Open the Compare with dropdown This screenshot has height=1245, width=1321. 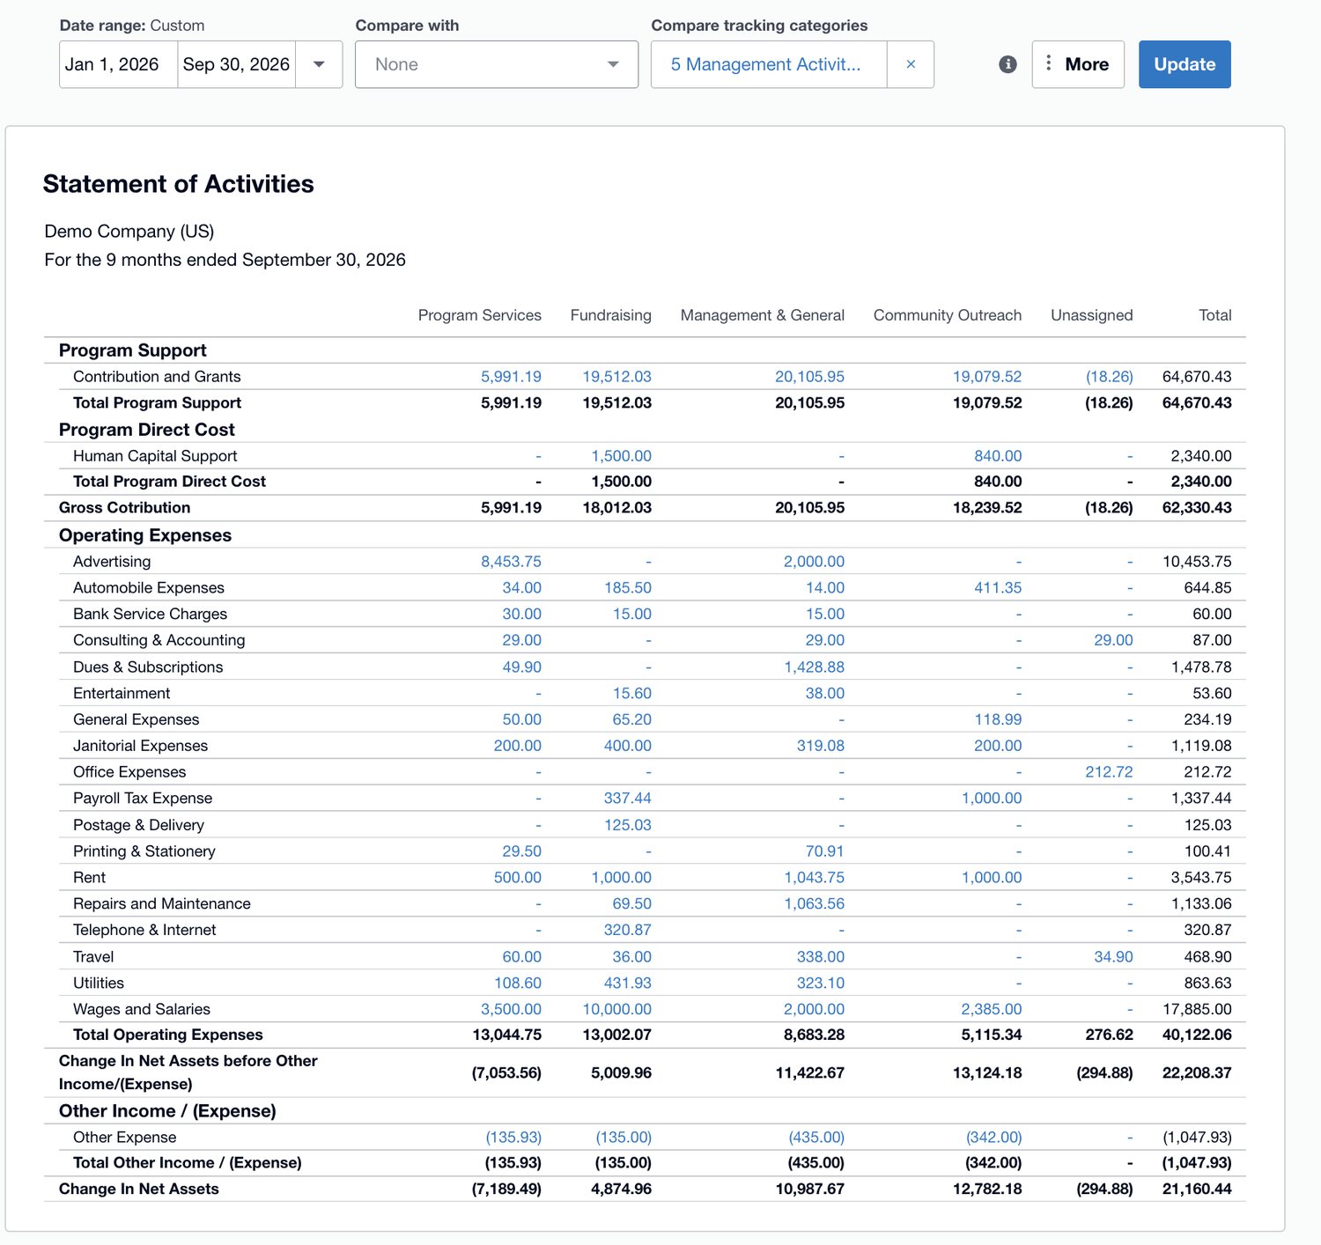point(497,64)
